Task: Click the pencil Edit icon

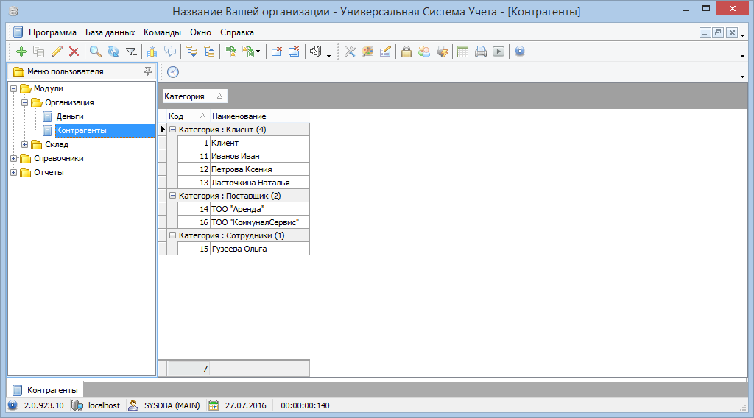Action: 57,52
